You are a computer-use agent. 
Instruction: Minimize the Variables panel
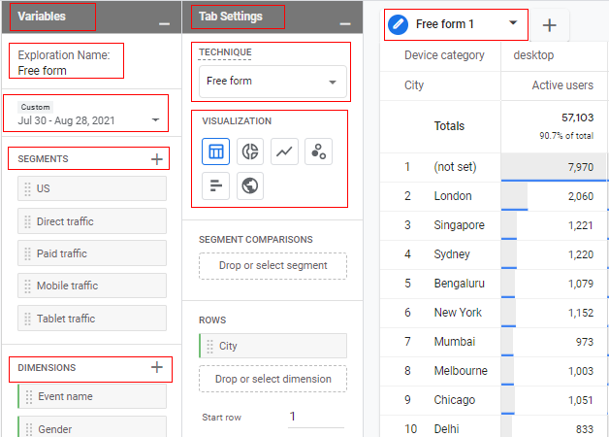(164, 23)
